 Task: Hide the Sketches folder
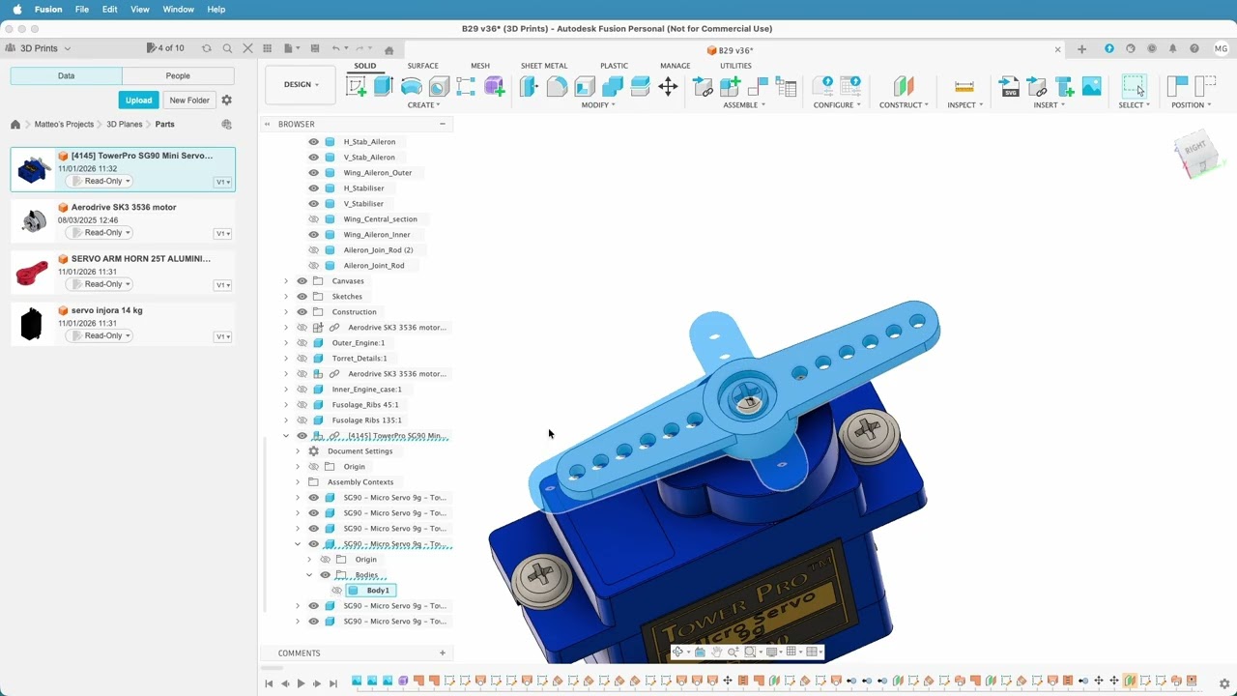[x=302, y=297]
